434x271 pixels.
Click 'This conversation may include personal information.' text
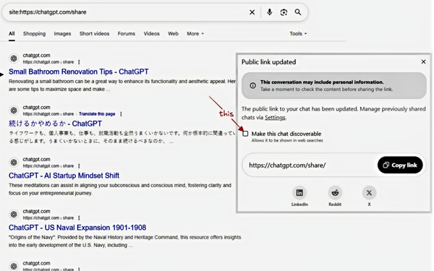coord(322,82)
